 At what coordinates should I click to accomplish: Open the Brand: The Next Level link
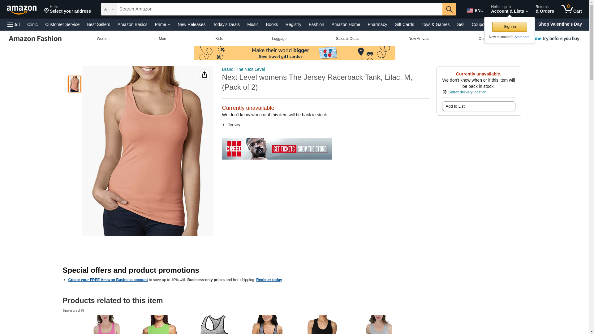click(x=243, y=69)
